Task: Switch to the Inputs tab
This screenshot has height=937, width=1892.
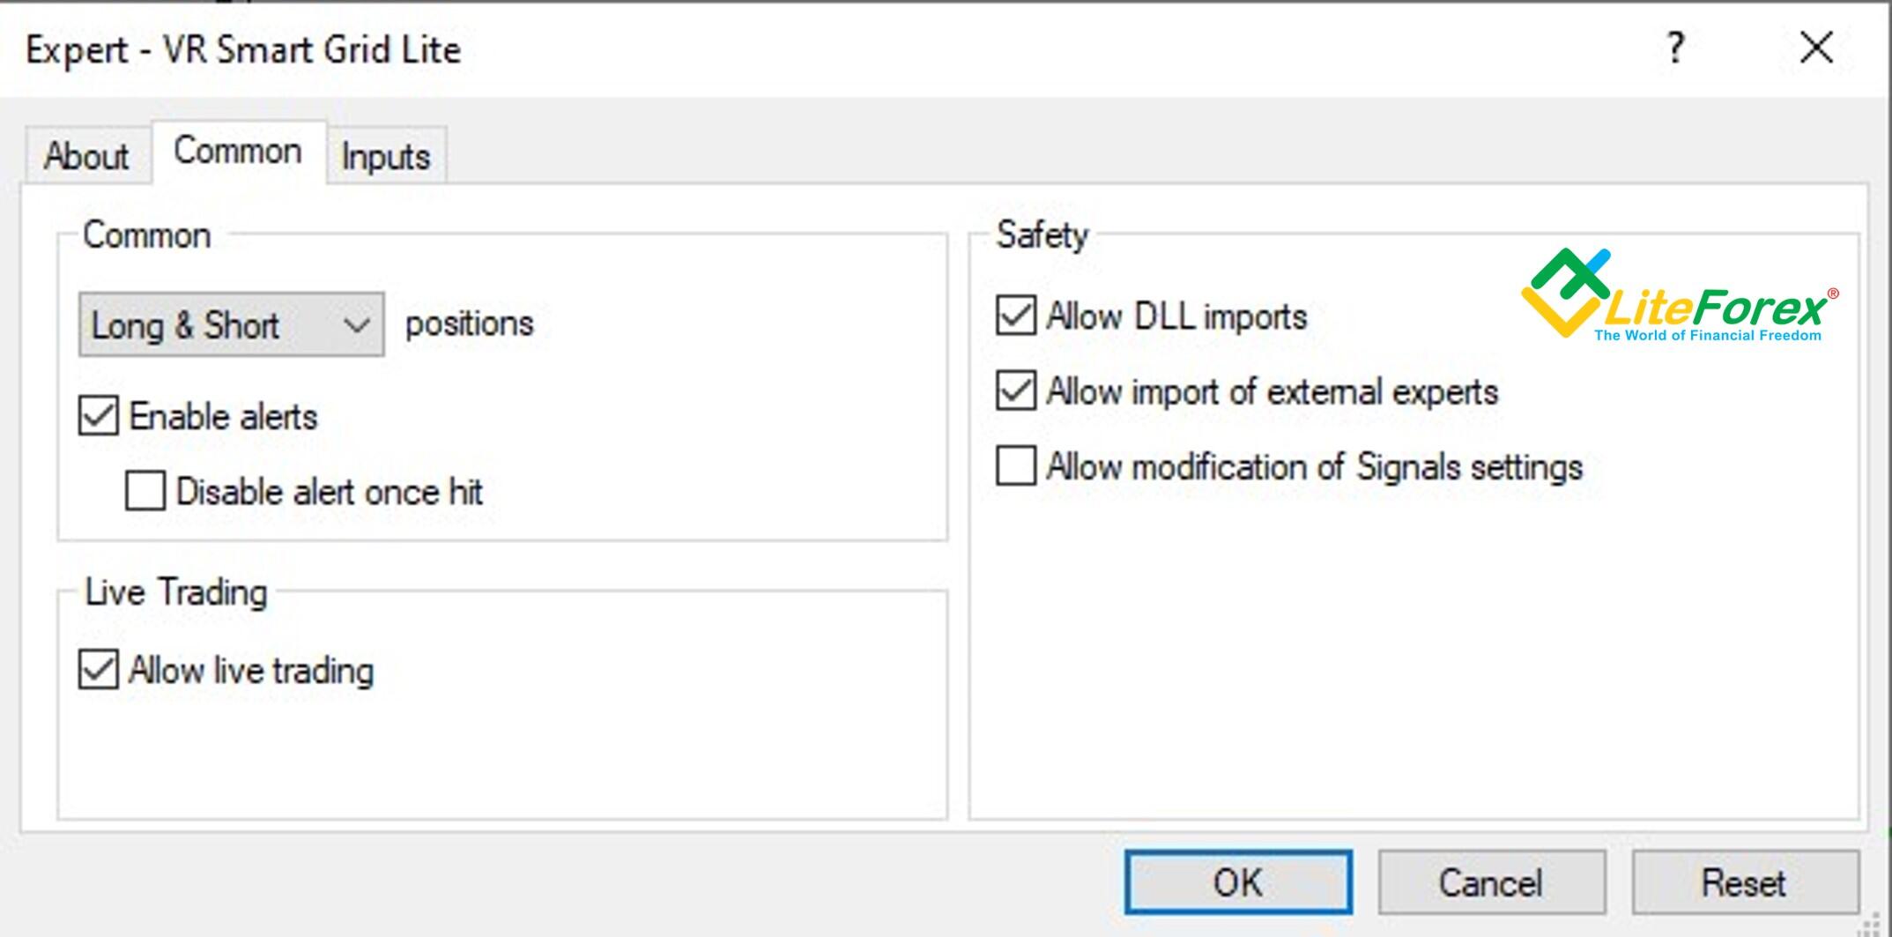Action: coord(386,156)
